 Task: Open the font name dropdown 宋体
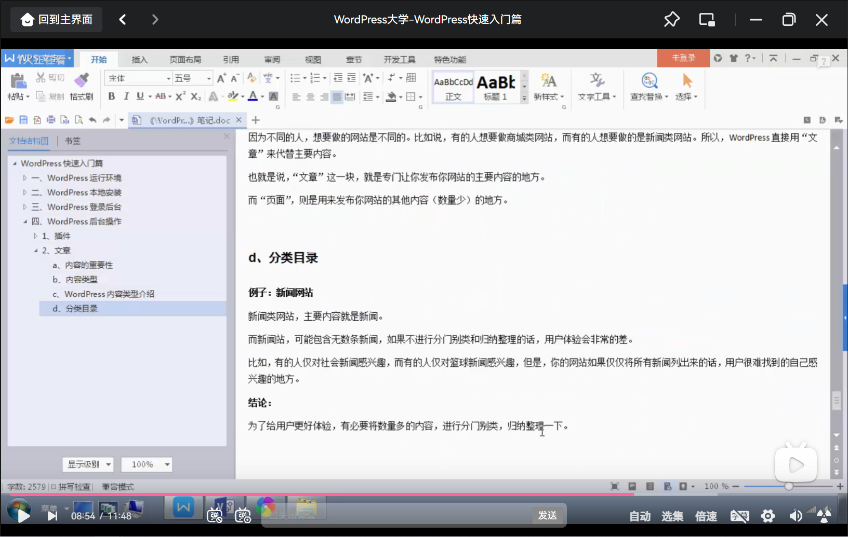[138, 78]
